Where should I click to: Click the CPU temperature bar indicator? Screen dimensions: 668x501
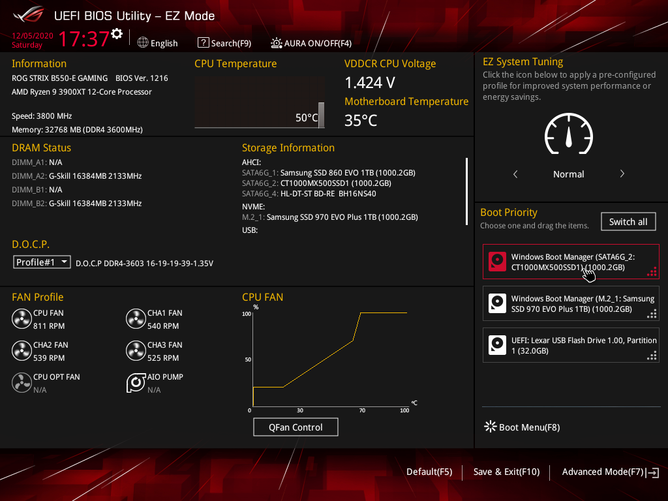click(321, 115)
